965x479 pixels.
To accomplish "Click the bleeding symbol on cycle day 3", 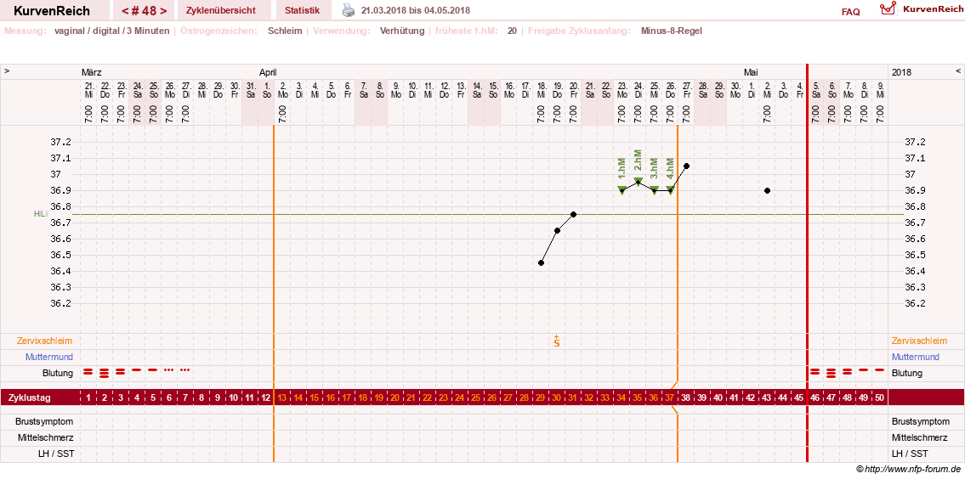I will point(121,371).
